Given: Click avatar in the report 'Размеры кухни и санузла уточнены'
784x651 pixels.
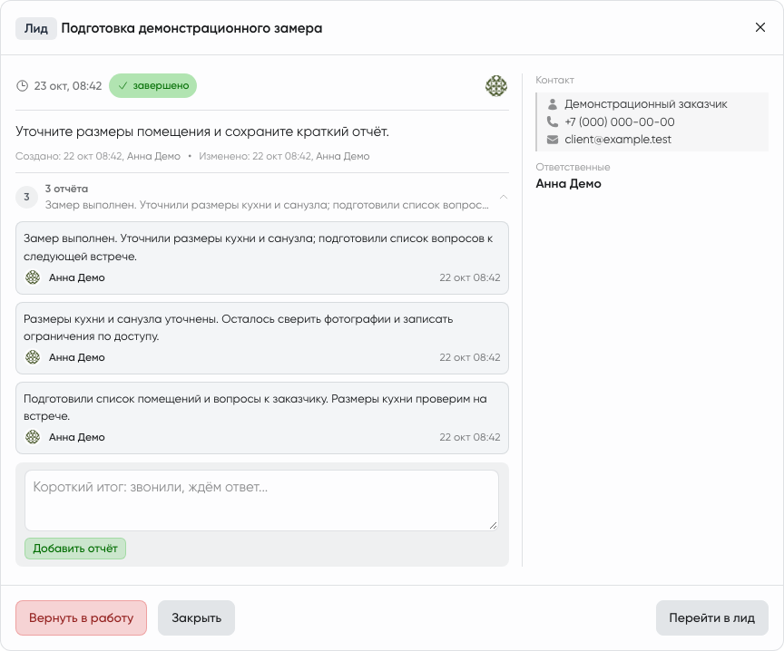Looking at the screenshot, I should (33, 357).
